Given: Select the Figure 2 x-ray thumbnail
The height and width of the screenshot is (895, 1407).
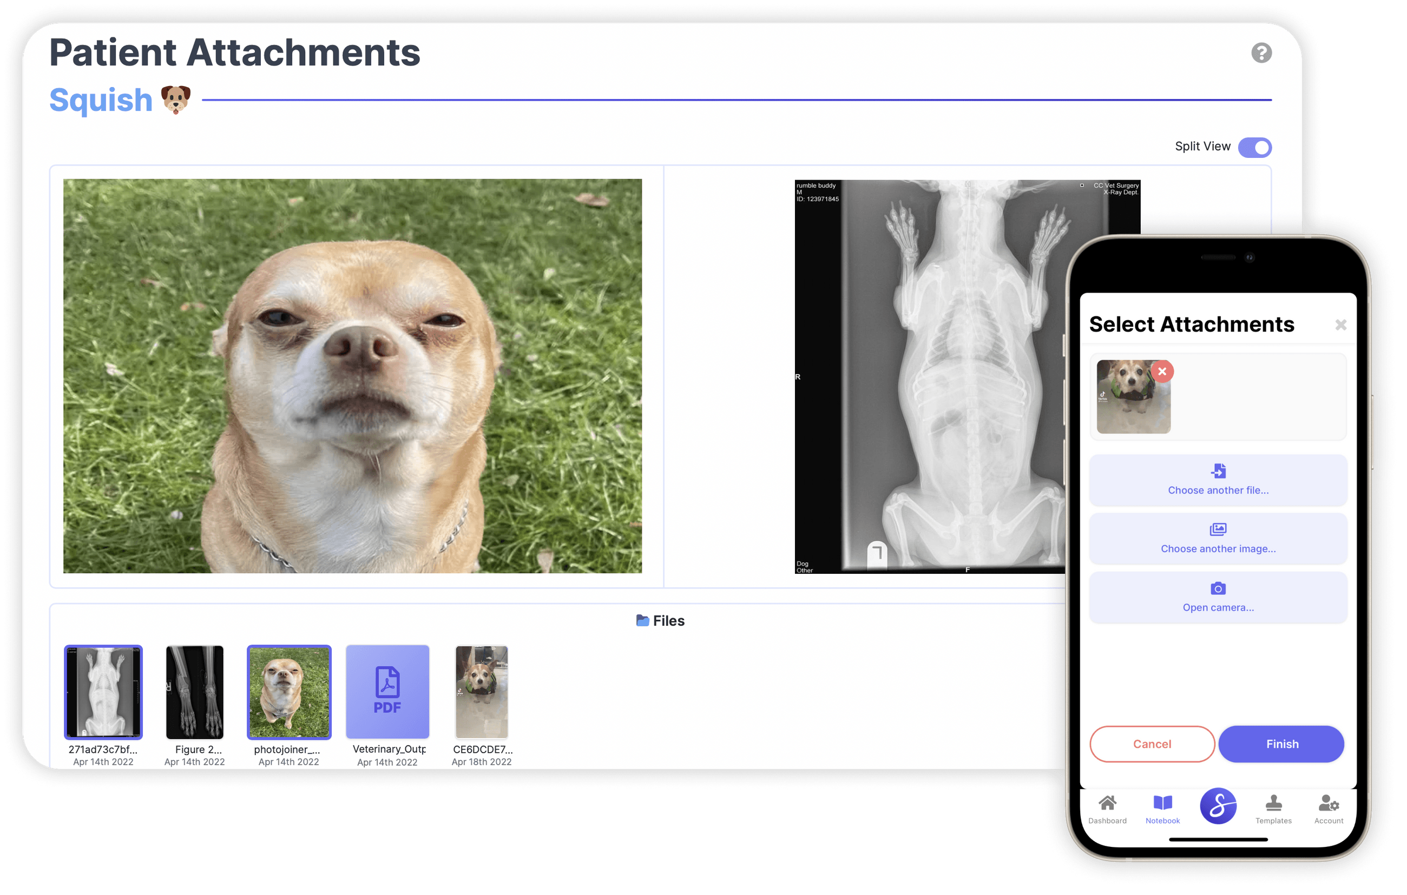Looking at the screenshot, I should pos(195,692).
